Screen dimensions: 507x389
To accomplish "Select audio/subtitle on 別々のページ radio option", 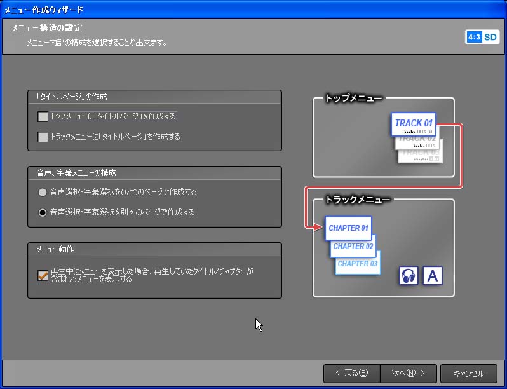I will (x=43, y=212).
